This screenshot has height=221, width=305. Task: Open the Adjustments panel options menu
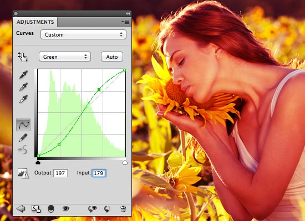(126, 22)
